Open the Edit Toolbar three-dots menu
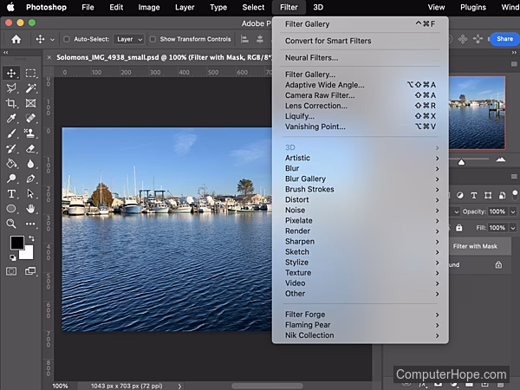520x390 pixels. coord(30,224)
